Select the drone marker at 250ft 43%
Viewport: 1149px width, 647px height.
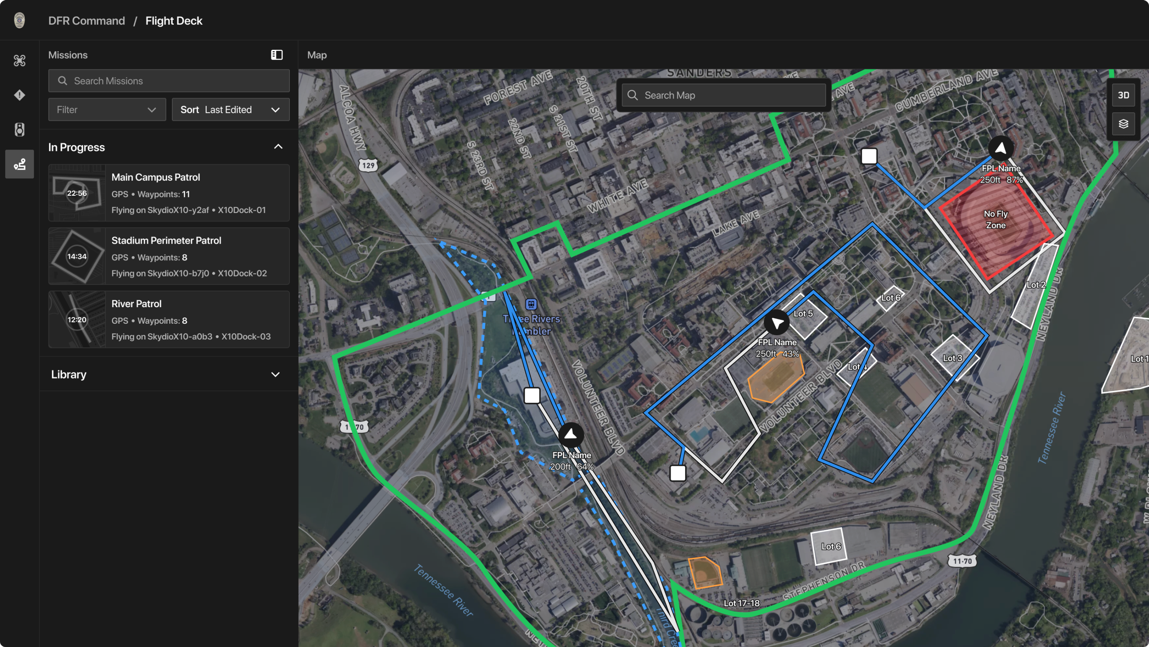tap(777, 322)
